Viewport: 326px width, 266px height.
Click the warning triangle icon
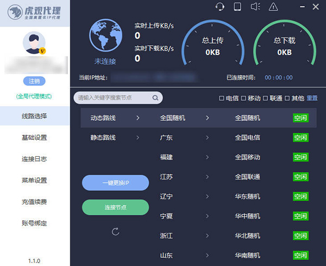(x=273, y=7)
